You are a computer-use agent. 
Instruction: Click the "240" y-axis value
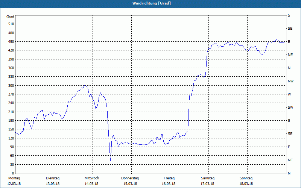(11, 103)
